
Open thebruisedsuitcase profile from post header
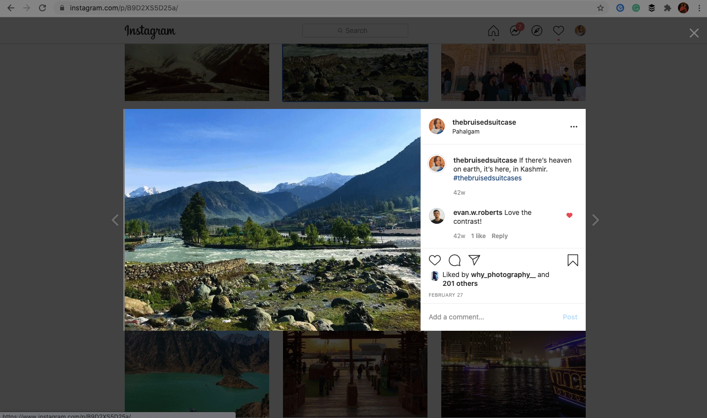[484, 122]
